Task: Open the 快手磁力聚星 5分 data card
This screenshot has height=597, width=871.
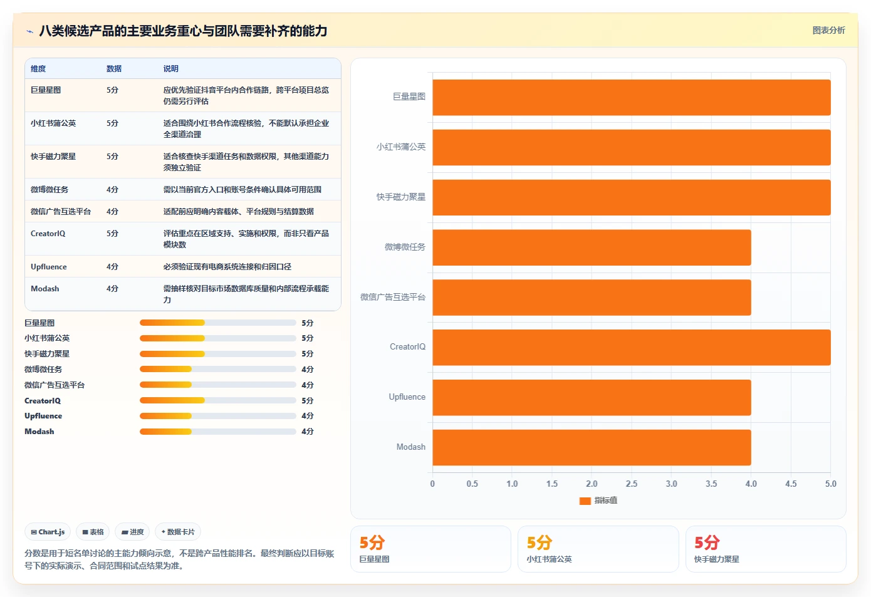Action: click(766, 549)
